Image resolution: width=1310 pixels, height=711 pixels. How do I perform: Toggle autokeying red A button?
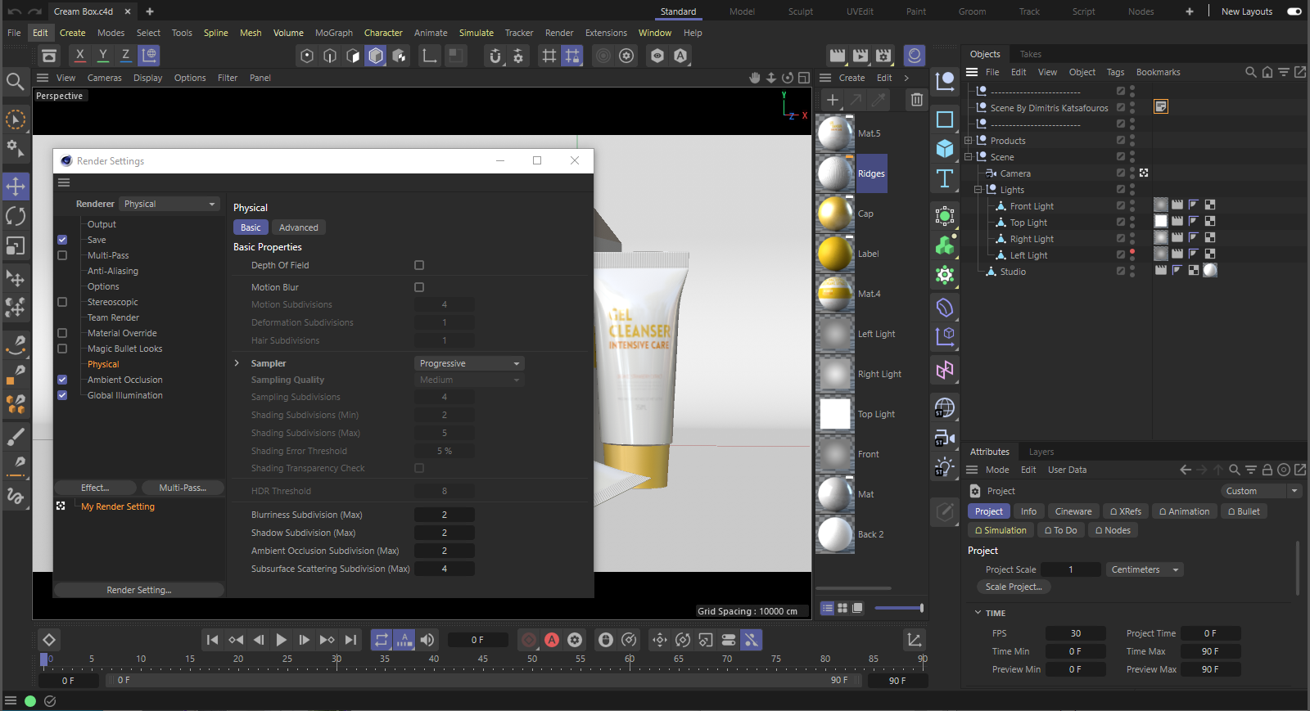click(552, 640)
